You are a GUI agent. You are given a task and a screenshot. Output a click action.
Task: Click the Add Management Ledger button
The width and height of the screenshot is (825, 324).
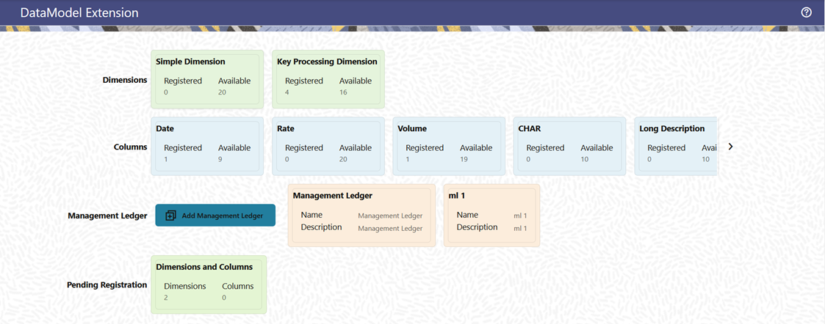tap(215, 216)
